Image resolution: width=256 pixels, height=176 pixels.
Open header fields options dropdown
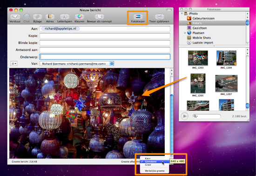[13, 63]
